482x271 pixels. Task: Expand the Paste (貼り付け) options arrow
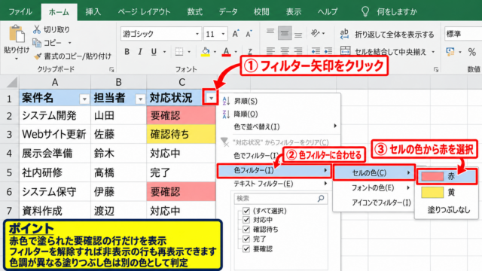click(17, 59)
